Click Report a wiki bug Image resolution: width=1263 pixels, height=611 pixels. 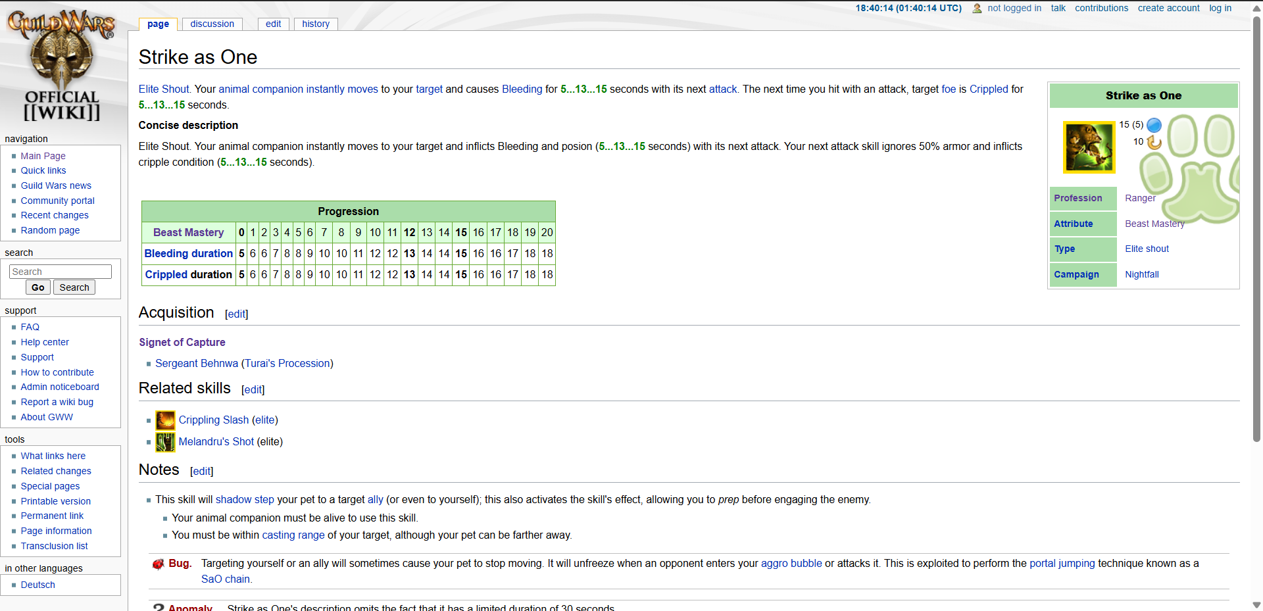(x=57, y=402)
